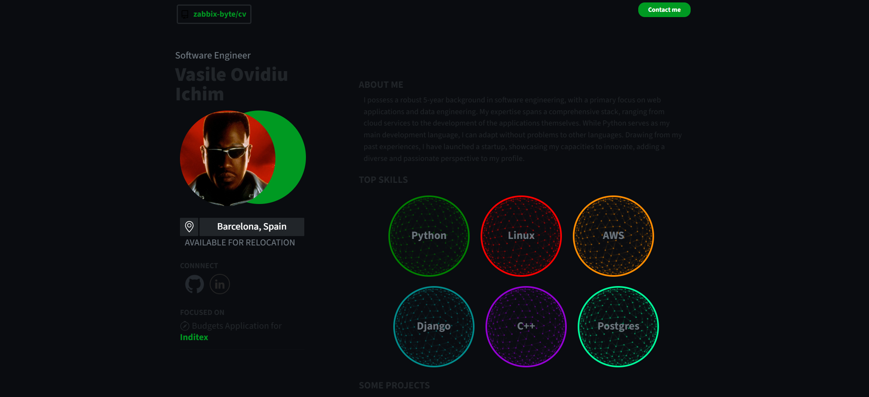869x397 pixels.
Task: Open the Inditex link
Action: (194, 337)
